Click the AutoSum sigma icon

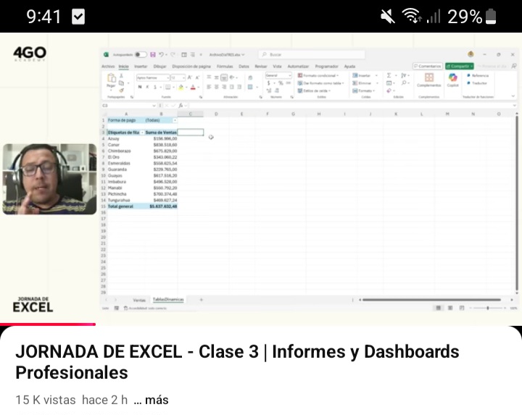[389, 75]
